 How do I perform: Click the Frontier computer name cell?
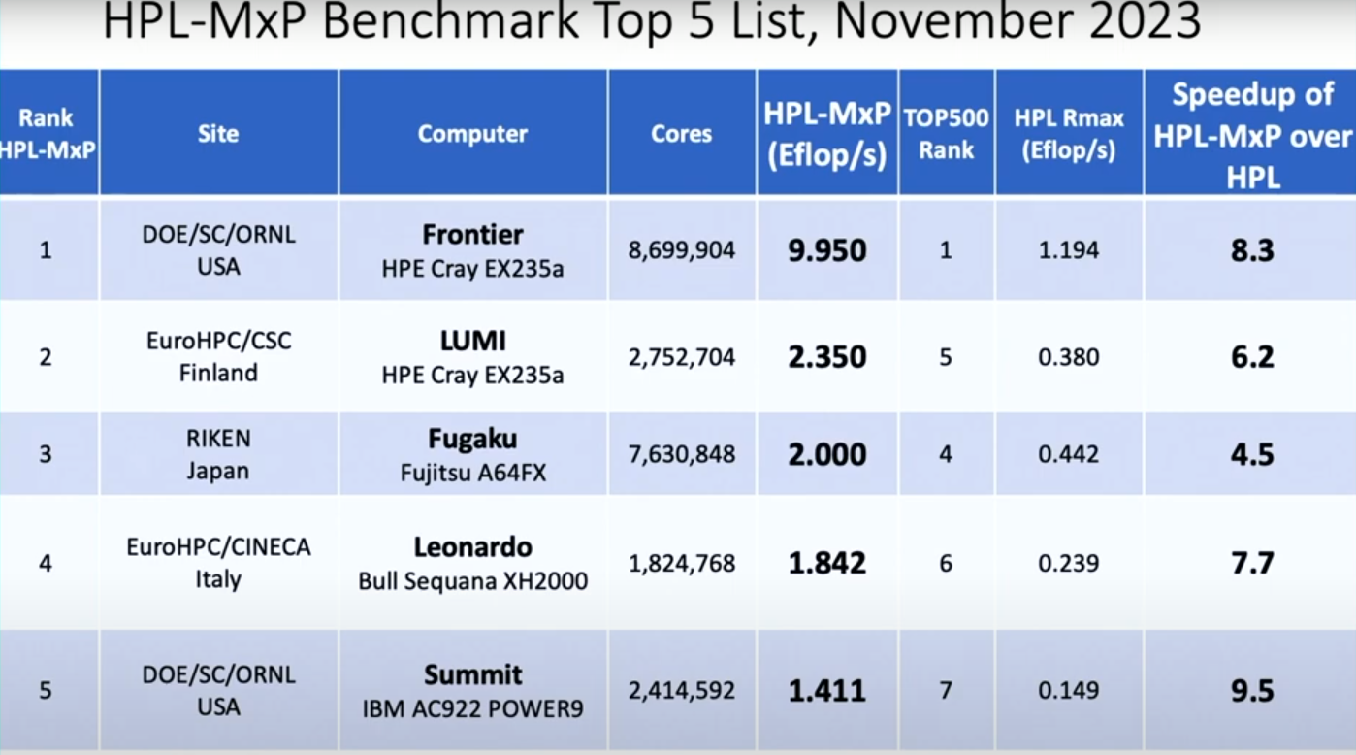click(x=472, y=250)
